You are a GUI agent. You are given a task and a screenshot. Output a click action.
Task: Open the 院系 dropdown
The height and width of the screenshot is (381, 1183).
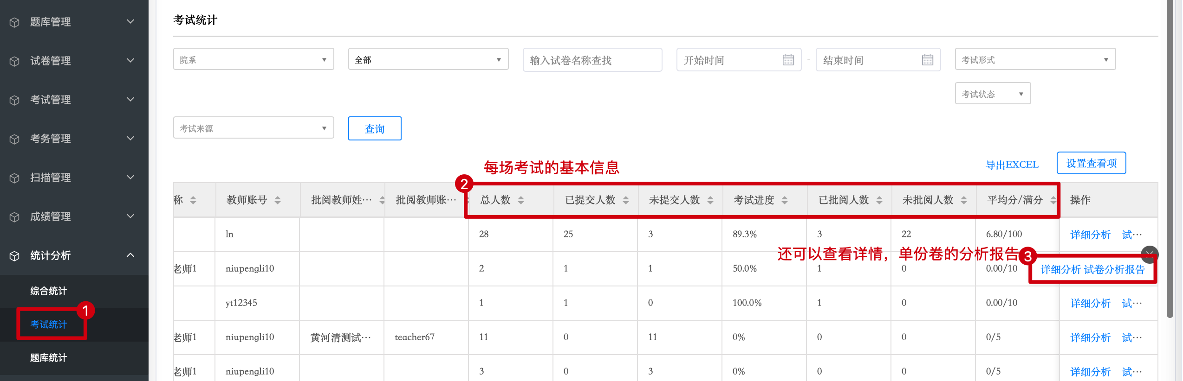253,59
